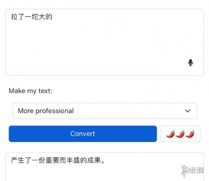Click the blue Convert button

[x=83, y=134]
